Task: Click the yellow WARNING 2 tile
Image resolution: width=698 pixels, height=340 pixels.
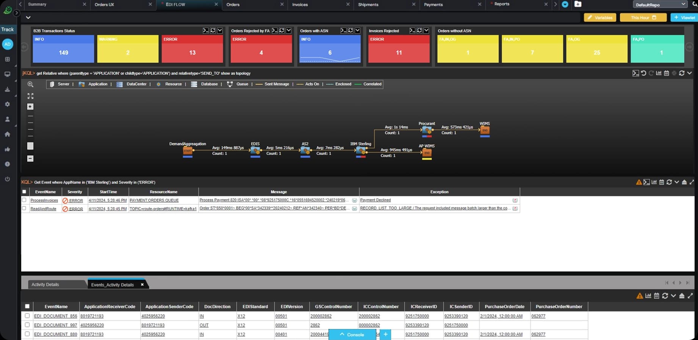Action: coord(128,49)
